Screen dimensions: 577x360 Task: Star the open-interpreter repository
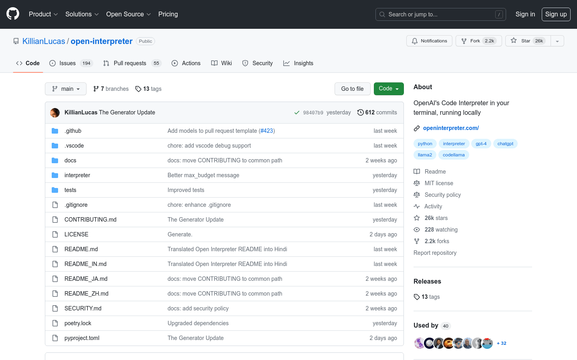525,41
